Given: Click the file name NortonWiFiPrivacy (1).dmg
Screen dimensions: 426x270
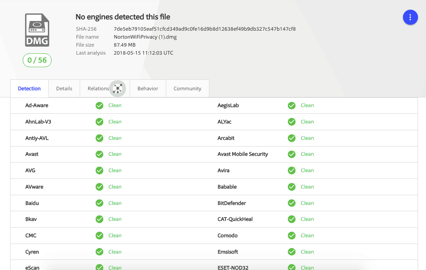Looking at the screenshot, I should [145, 37].
